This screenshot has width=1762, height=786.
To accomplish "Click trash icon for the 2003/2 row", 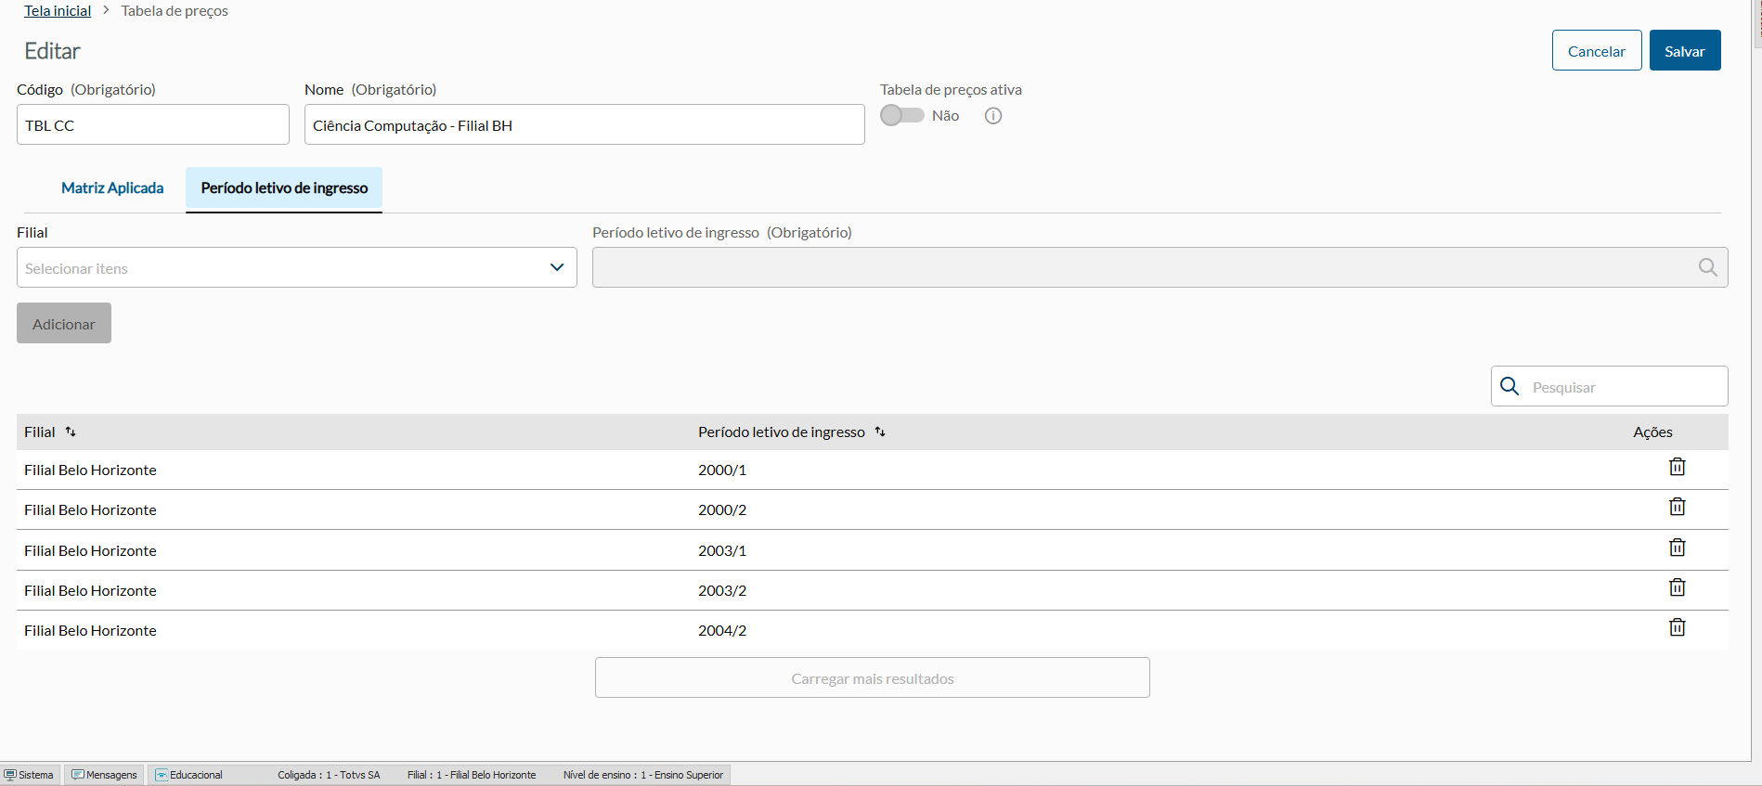I will click(1677, 587).
